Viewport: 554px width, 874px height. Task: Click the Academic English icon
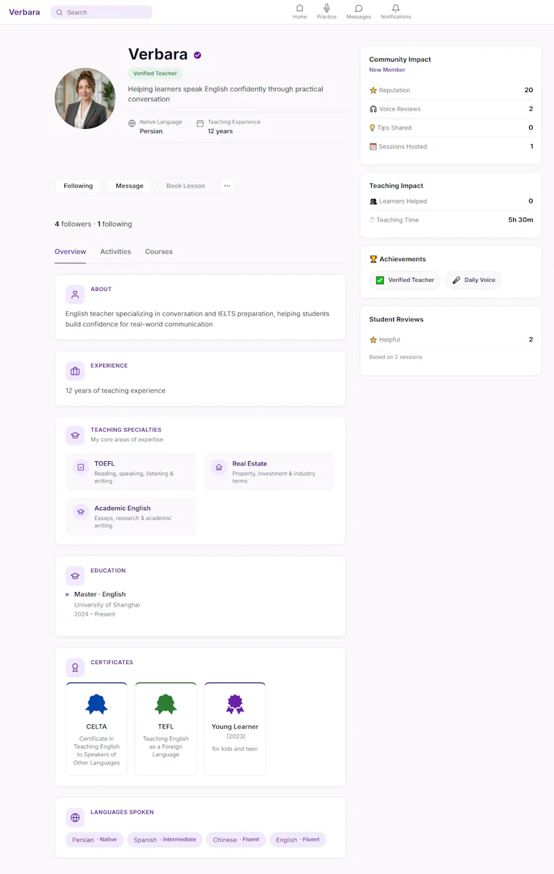tap(81, 512)
